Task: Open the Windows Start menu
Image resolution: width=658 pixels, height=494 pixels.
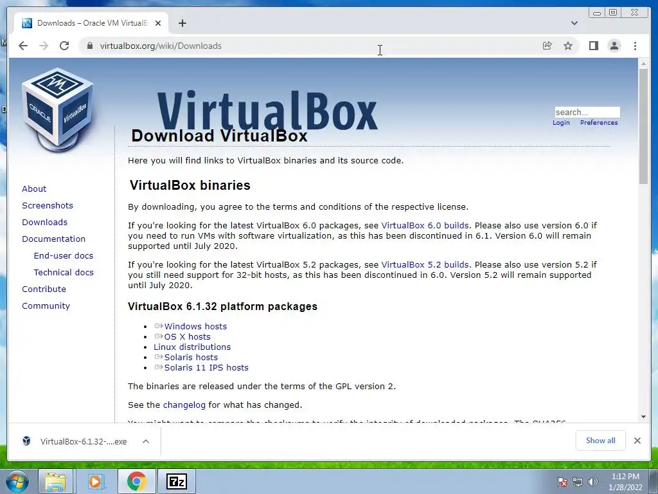Action: [x=17, y=481]
